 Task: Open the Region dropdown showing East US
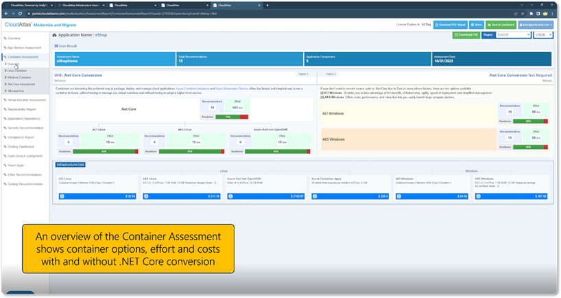coord(513,35)
